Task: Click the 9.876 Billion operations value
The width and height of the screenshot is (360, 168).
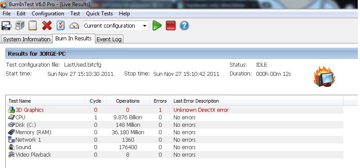Action: pyautogui.click(x=128, y=117)
